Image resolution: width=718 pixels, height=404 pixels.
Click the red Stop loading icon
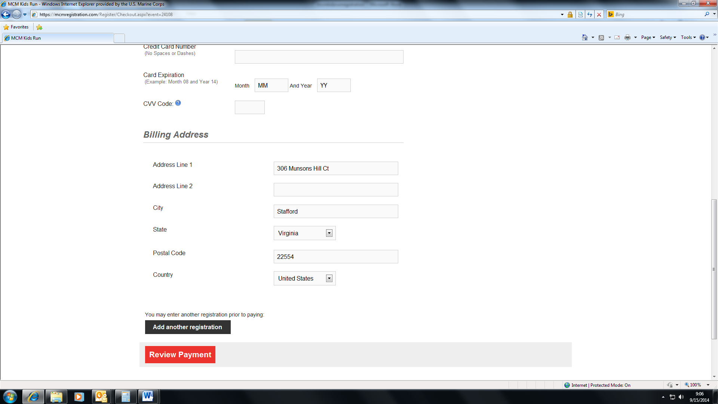coord(599,15)
